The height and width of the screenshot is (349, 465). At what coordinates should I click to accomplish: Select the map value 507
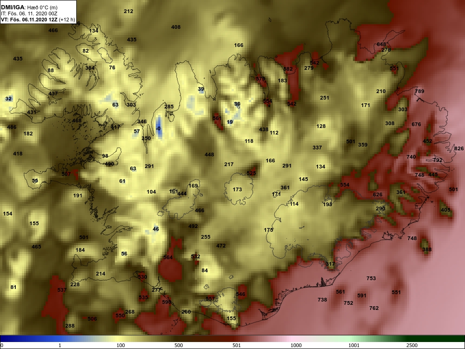(66, 174)
